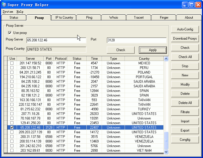Sort by the Time column header
Screen dimensions: 203x158
(94, 59)
